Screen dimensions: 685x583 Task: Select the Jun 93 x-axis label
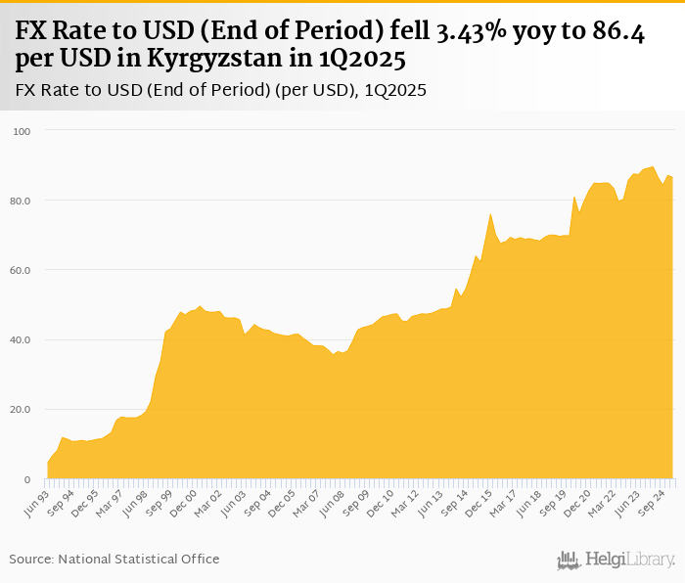click(36, 502)
